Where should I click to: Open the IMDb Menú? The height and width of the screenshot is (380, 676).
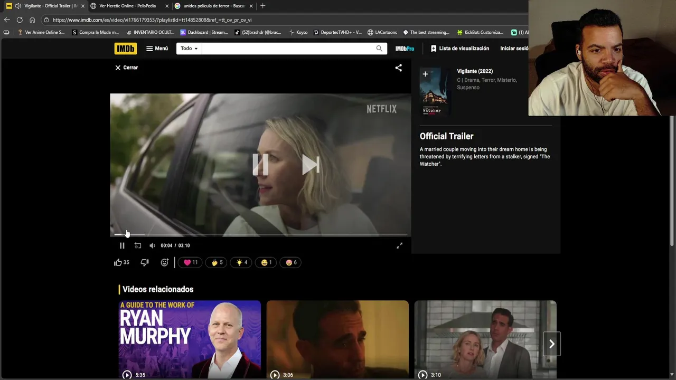[157, 49]
